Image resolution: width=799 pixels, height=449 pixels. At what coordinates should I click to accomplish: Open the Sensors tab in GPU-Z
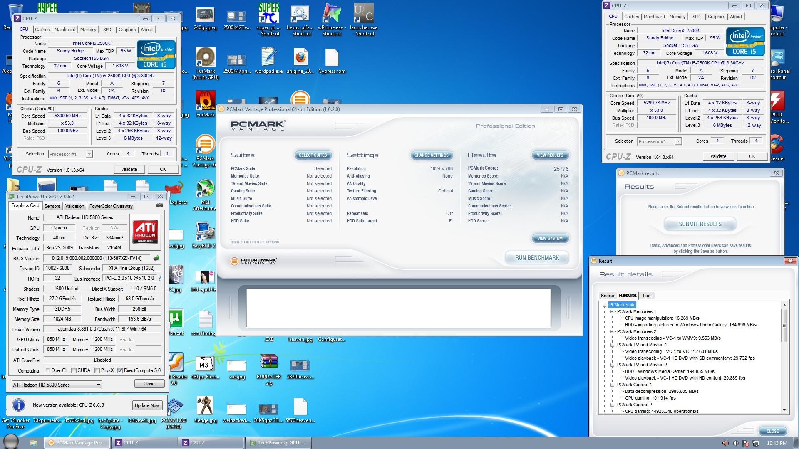pyautogui.click(x=52, y=206)
